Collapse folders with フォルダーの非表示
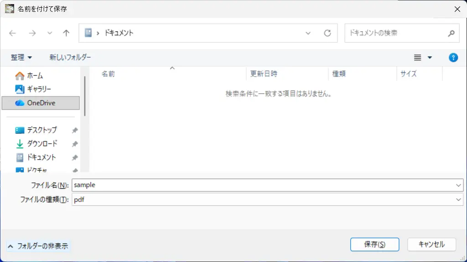Image resolution: width=467 pixels, height=262 pixels. pyautogui.click(x=38, y=246)
